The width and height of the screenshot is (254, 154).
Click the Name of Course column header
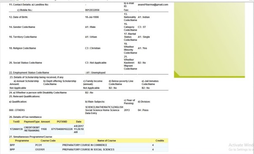pyautogui.click(x=107, y=141)
